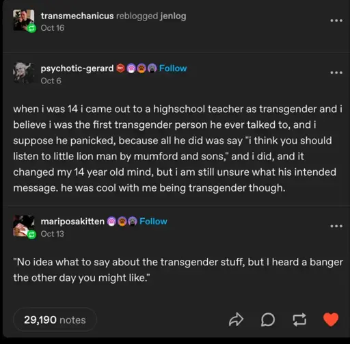Visit jenlog blog link
This screenshot has height=344, width=350.
(173, 16)
